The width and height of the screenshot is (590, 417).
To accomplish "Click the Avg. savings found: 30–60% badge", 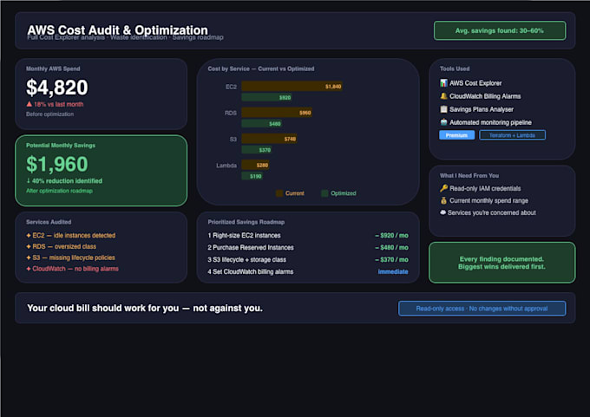I will tap(500, 30).
